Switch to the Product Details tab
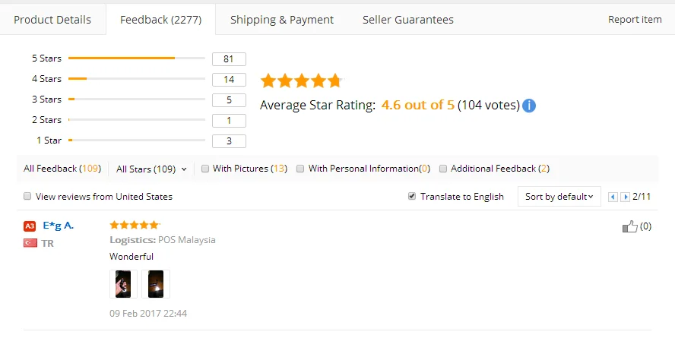Screen dimensions: 675x338 click(52, 20)
